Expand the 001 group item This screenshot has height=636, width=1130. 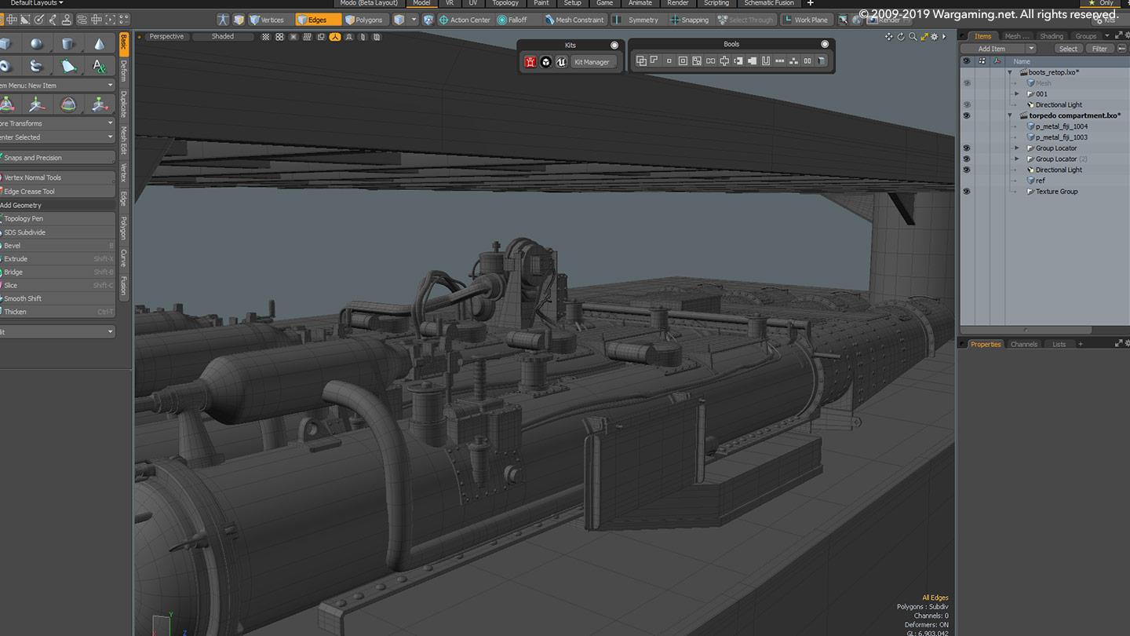click(1017, 94)
